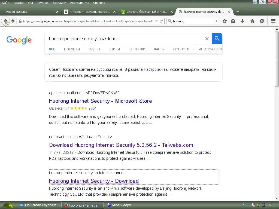Click the blue Google search button
This screenshot has height=209, width=279.
(x=217, y=39)
